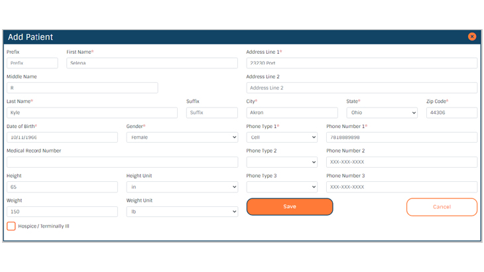484x272 pixels.
Task: Open the Phone Type 2 dropdown
Action: [x=282, y=162]
